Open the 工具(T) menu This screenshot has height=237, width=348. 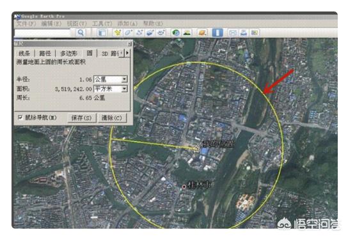[102, 23]
